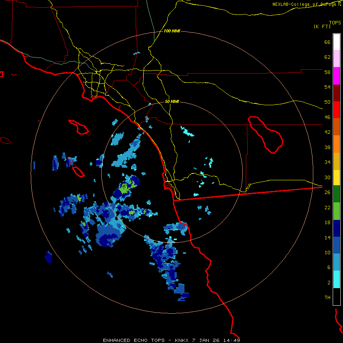Click the '50 NMI' range ring label

click(172, 101)
